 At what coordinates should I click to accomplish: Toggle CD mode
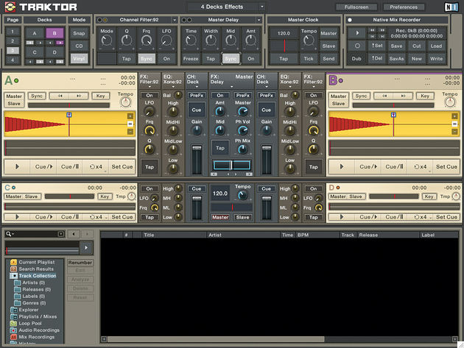(79, 46)
